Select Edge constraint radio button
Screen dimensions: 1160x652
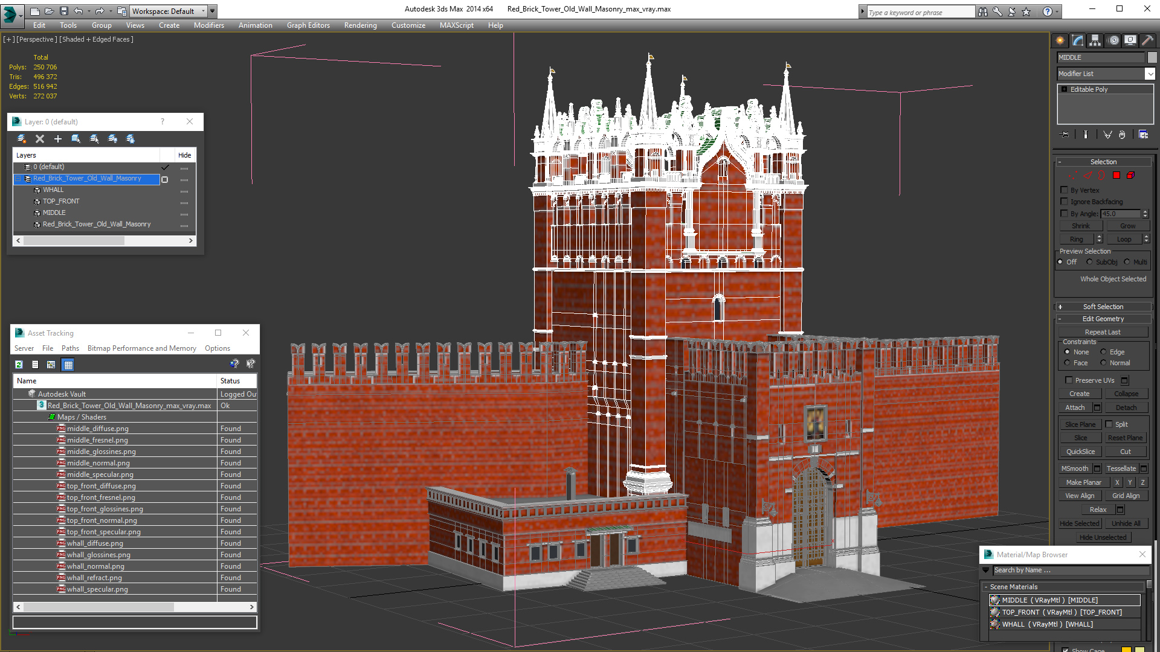click(1103, 352)
